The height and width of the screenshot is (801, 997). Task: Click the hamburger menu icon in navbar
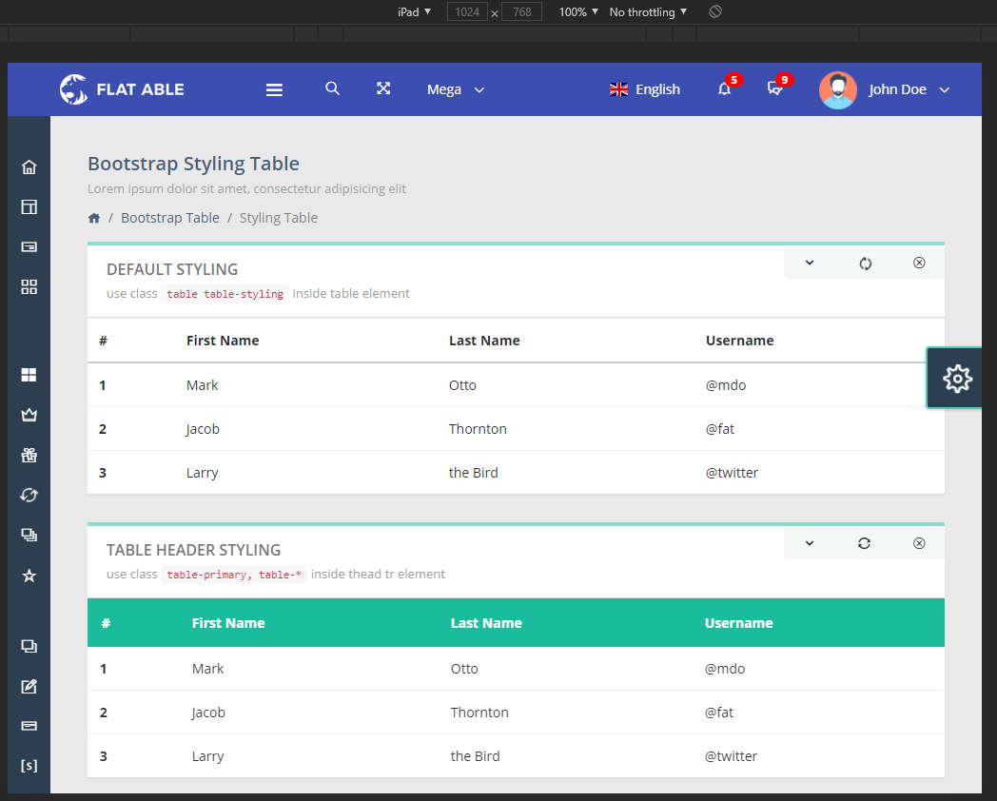pos(274,89)
